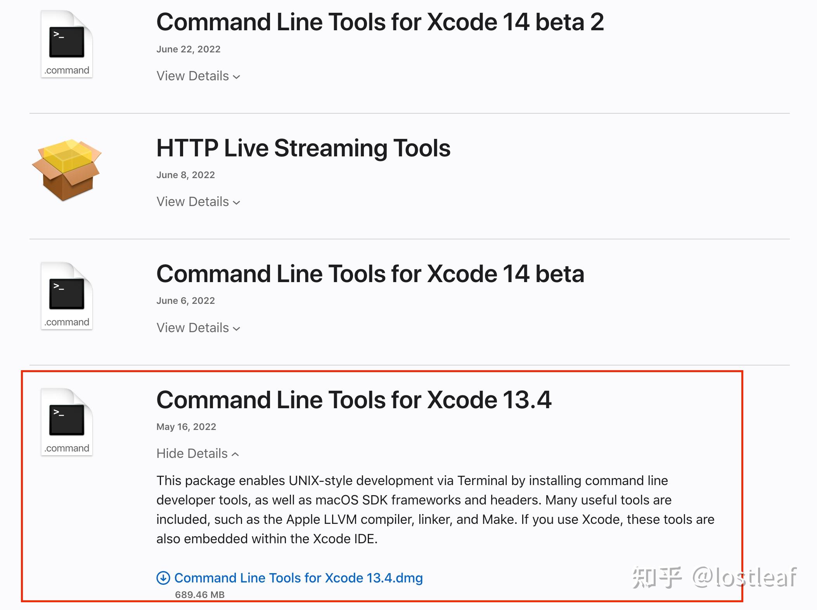Expand View Details under HTTP Live Streaming Tools
The image size is (817, 610).
[x=193, y=202]
